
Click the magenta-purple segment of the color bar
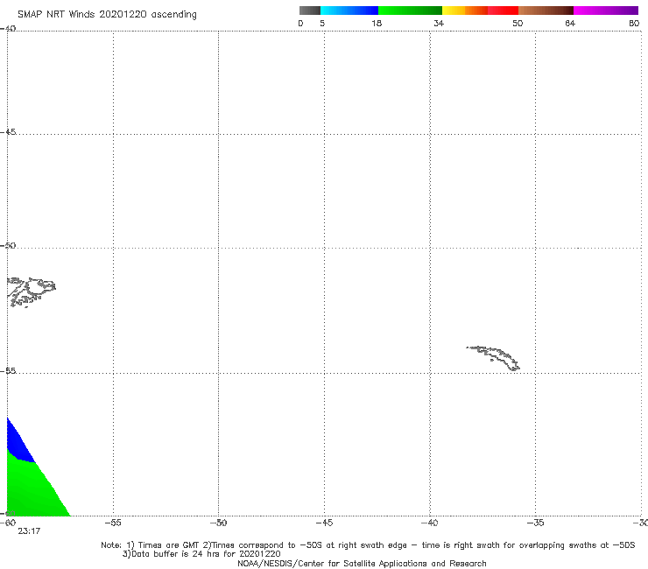[606, 11]
